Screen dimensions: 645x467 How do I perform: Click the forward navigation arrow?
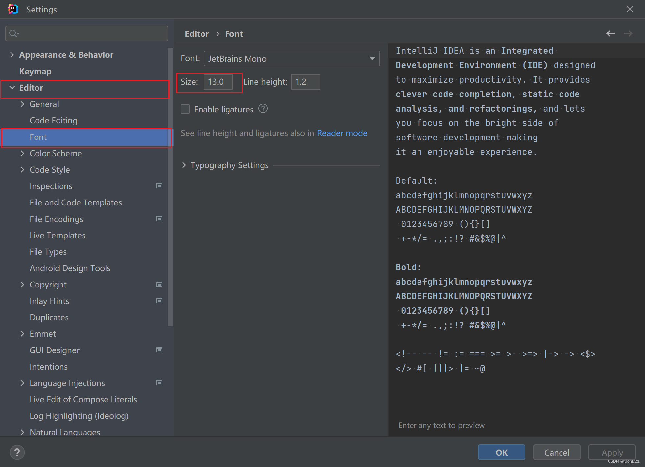pyautogui.click(x=628, y=33)
